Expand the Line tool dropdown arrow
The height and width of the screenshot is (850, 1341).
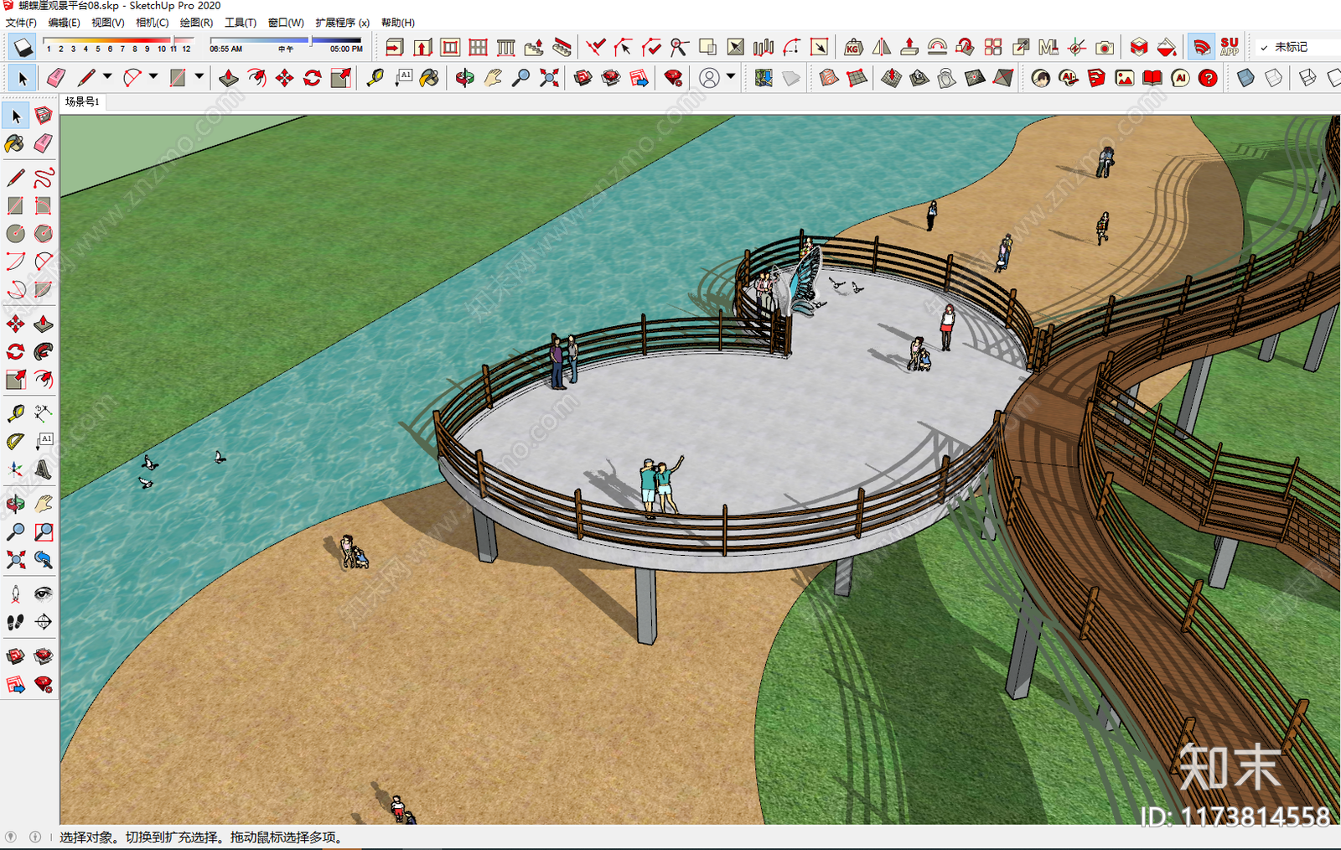click(x=107, y=77)
